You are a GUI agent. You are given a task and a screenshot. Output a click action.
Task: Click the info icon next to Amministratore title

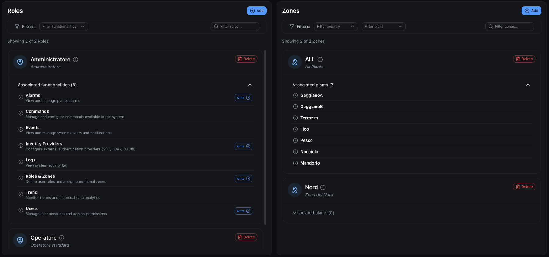point(75,60)
